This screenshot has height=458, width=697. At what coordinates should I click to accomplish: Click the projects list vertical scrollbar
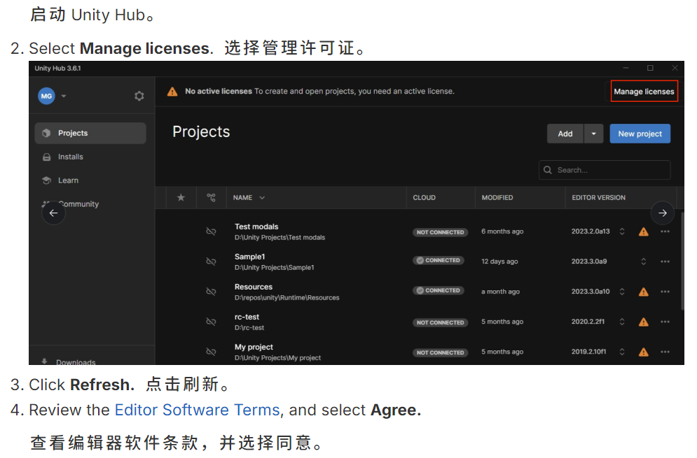pos(682,261)
